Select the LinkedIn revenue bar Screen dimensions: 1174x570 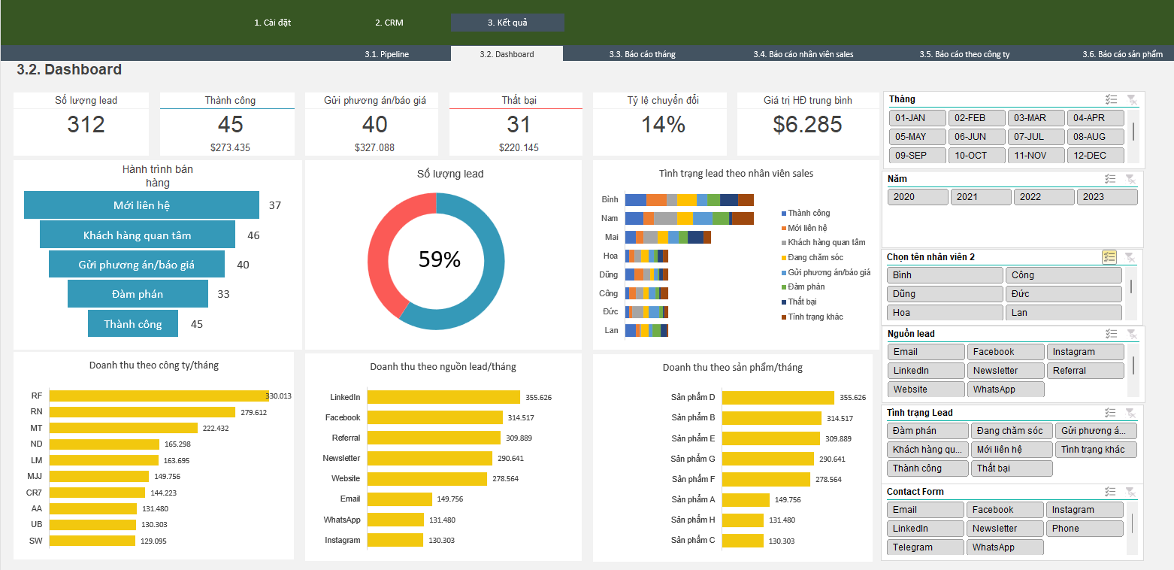coord(443,397)
